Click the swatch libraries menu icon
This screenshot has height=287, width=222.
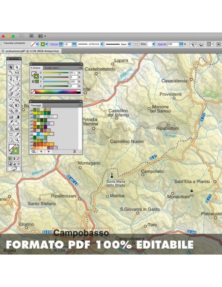(x=33, y=151)
